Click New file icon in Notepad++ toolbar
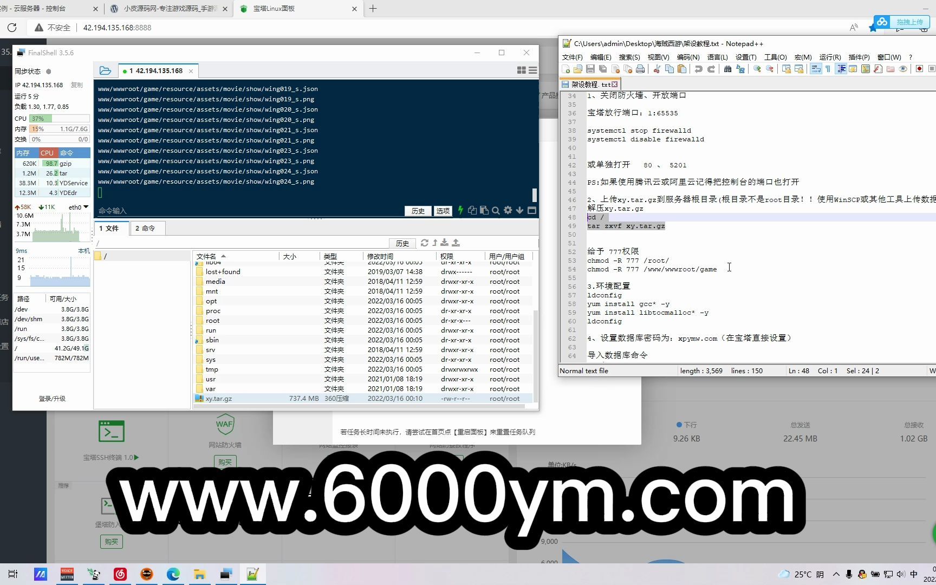The width and height of the screenshot is (936, 585). pos(566,69)
